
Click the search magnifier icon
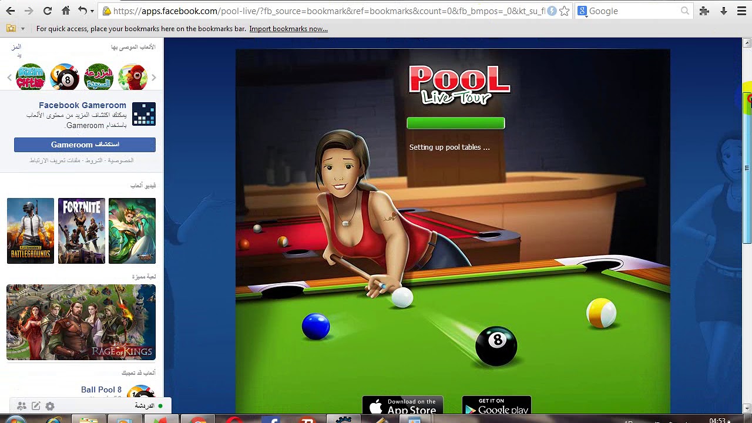(685, 11)
